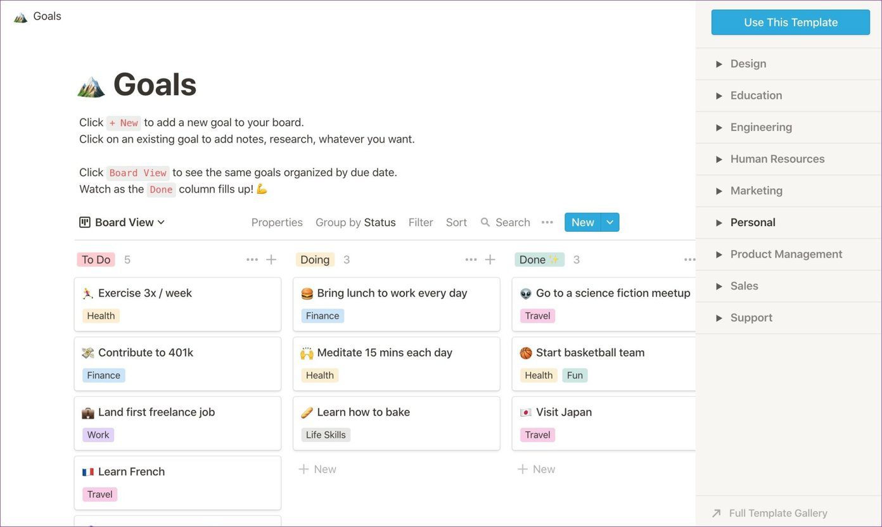This screenshot has height=527, width=882.
Task: Open the Properties menu
Action: pos(277,222)
